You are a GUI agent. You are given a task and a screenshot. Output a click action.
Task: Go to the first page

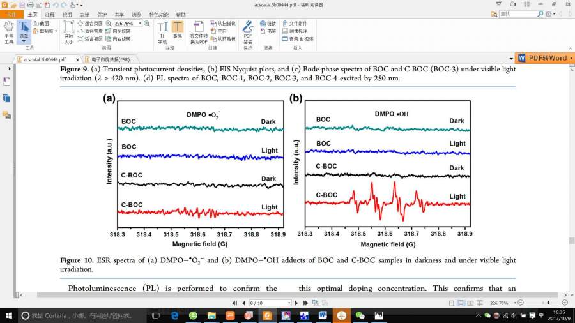click(234, 303)
